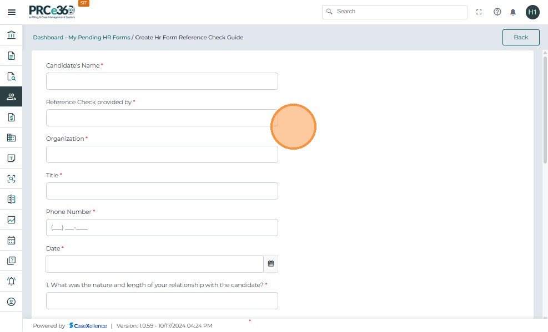The width and height of the screenshot is (548, 332).
Task: Click the alarm bell sidebar icon
Action: [x=11, y=281]
